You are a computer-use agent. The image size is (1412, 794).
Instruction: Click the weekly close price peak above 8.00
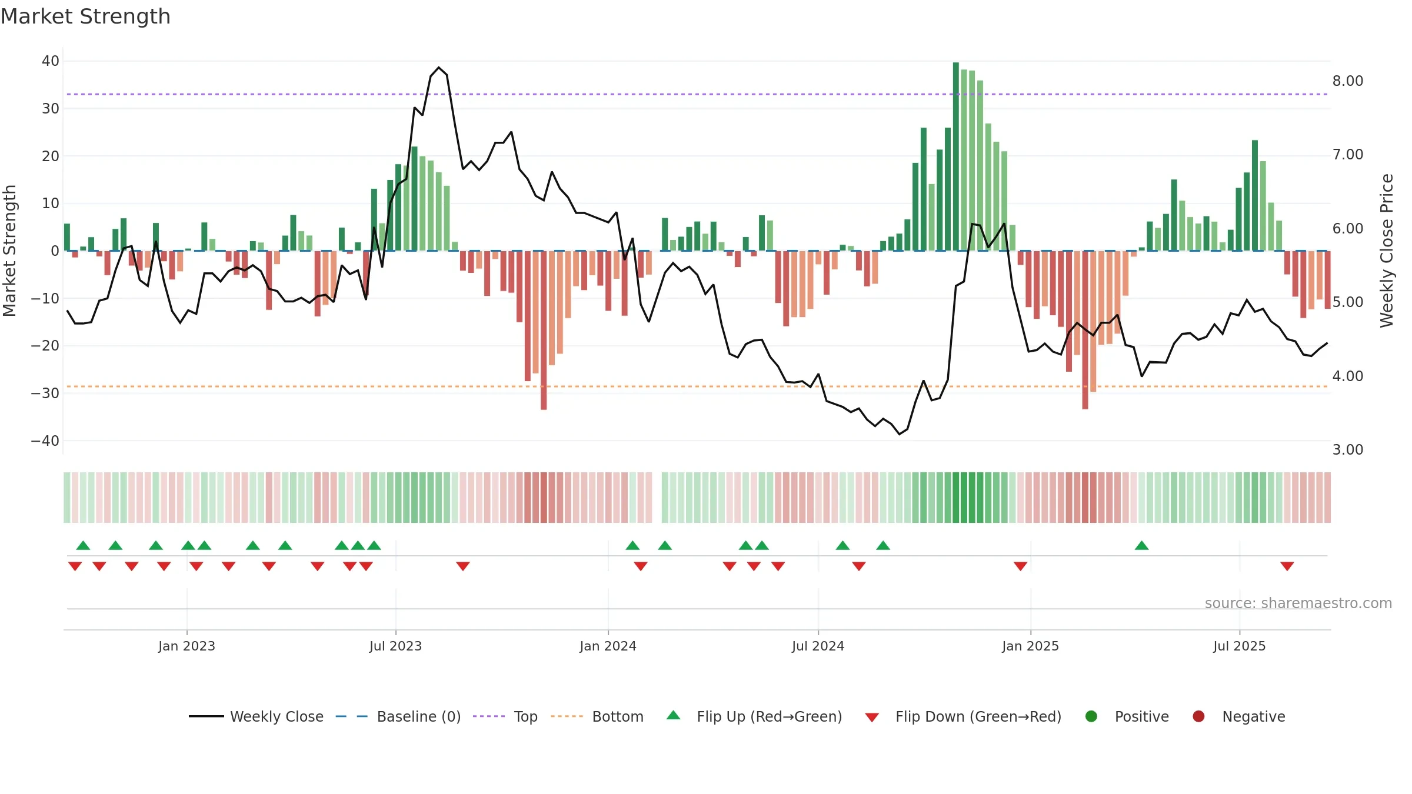point(439,68)
